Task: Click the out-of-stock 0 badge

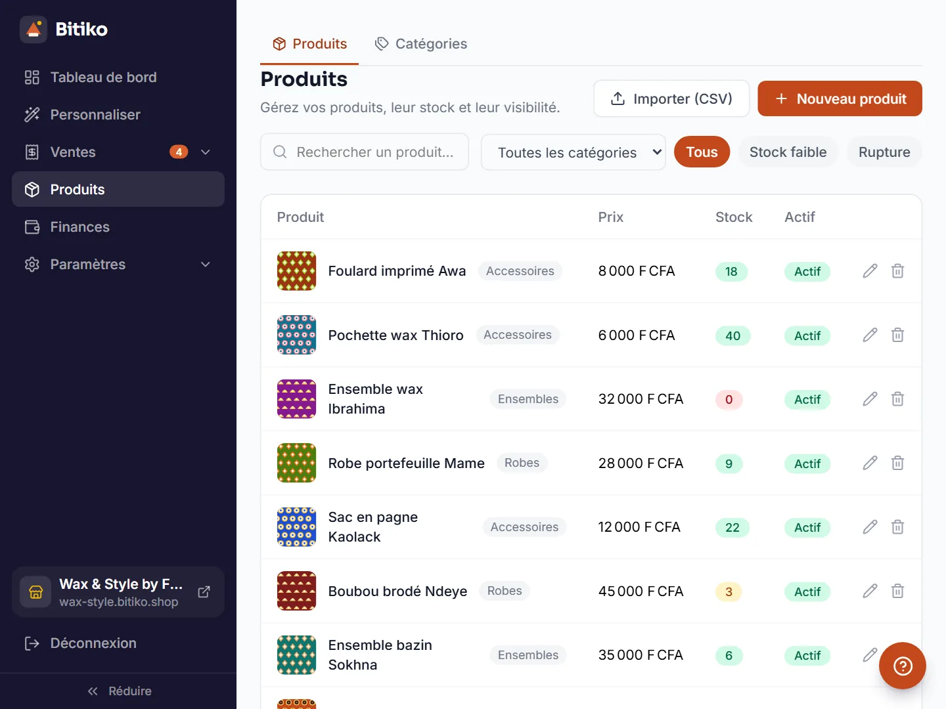Action: pos(729,400)
